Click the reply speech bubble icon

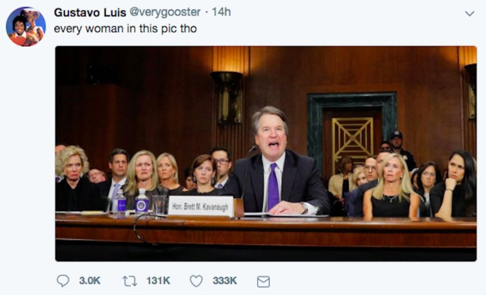click(x=63, y=281)
